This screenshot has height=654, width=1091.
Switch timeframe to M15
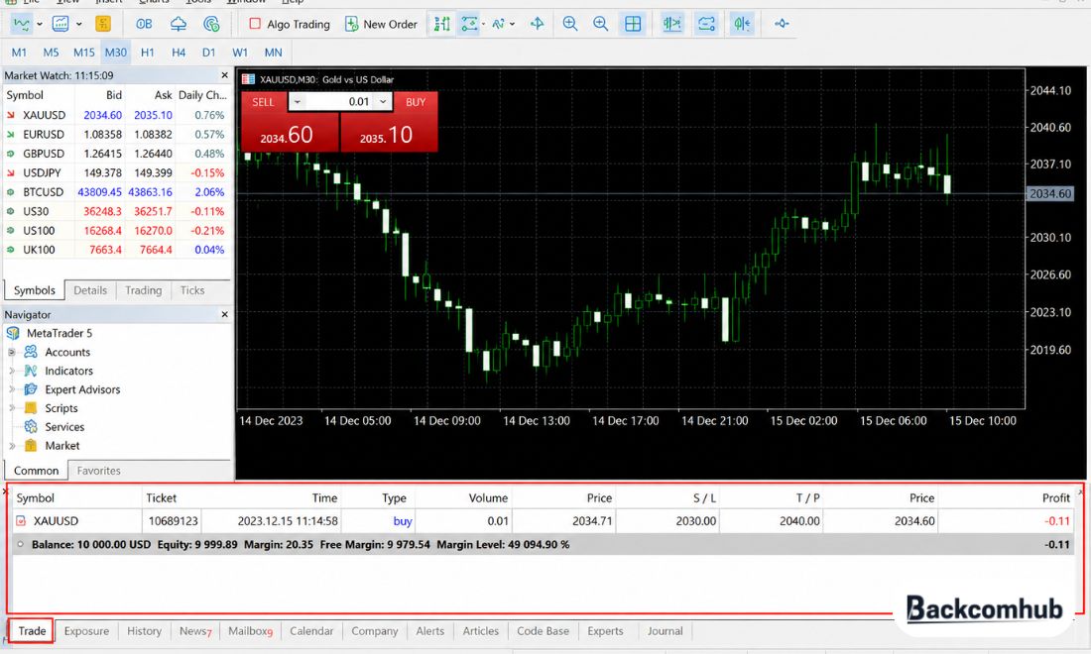click(x=84, y=53)
